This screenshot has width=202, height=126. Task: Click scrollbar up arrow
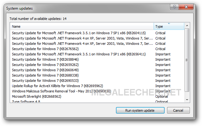tap(187, 26)
